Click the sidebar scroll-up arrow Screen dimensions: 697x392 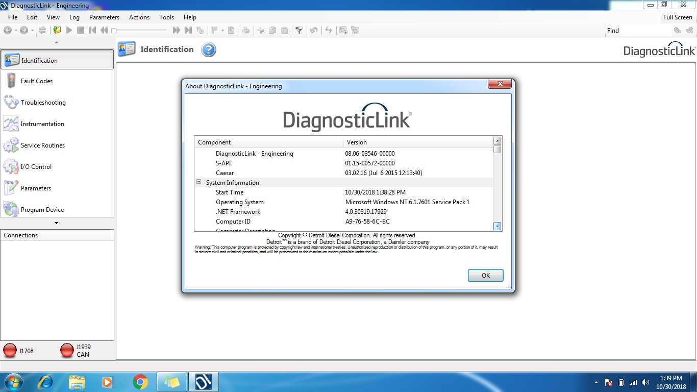[56, 43]
